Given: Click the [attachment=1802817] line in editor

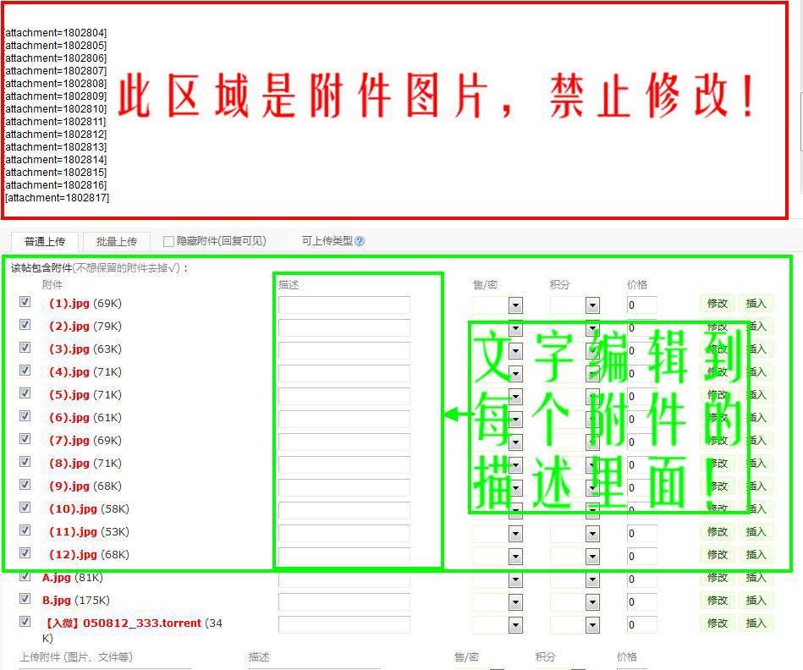Looking at the screenshot, I should point(57,198).
